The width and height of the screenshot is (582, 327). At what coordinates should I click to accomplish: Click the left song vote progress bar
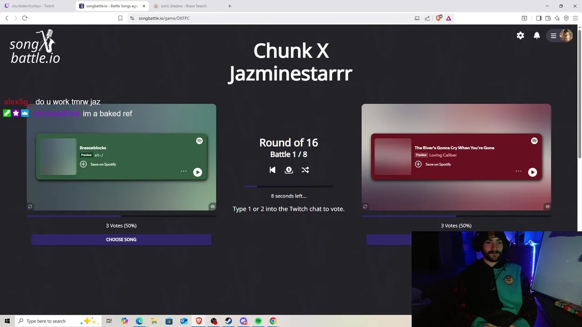pos(121,216)
